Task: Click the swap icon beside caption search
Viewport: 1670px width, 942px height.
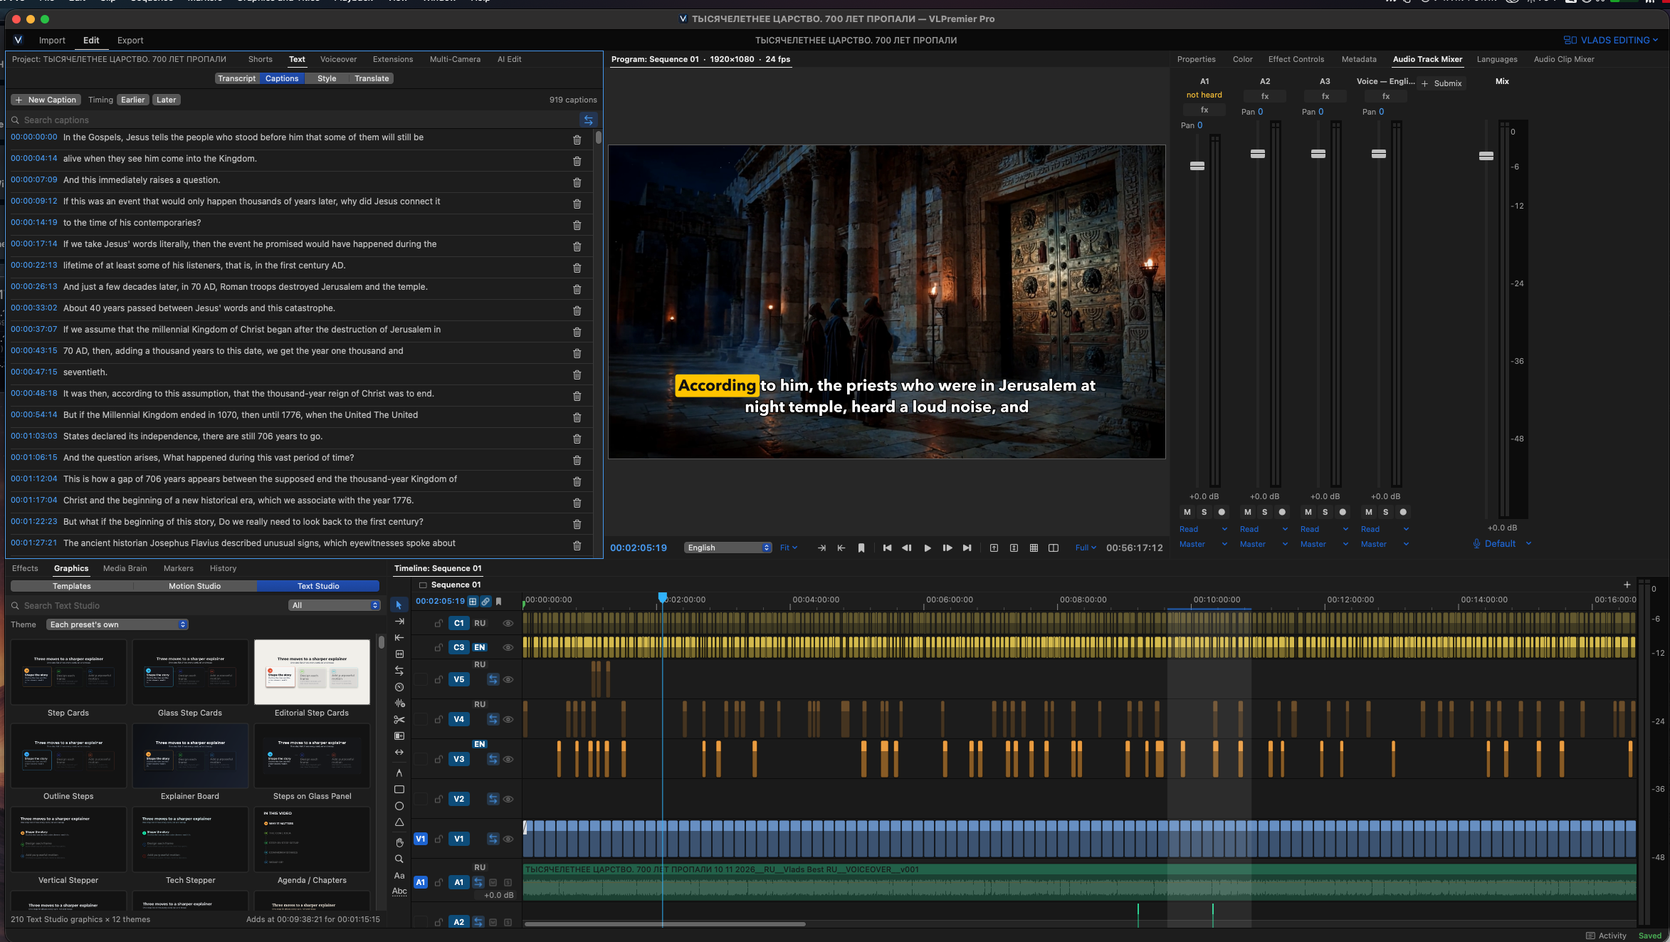Action: 588,120
